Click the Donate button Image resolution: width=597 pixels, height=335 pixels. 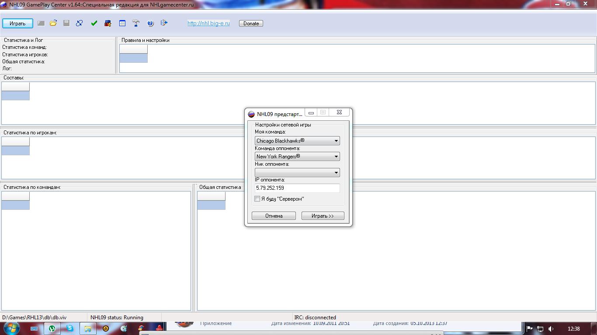pos(251,24)
